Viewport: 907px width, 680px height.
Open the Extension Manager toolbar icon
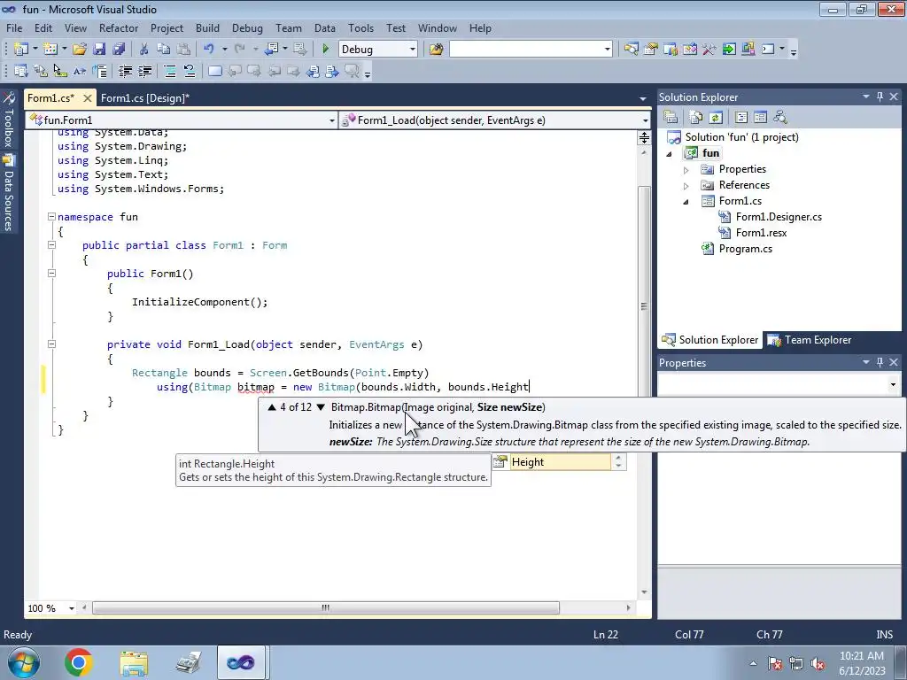pyautogui.click(x=748, y=50)
